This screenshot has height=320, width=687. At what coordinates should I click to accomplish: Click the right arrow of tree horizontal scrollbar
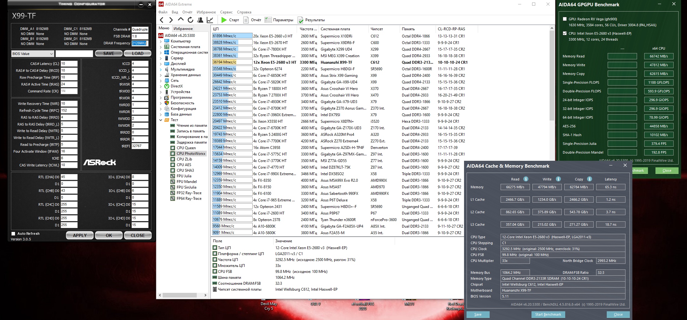(205, 295)
